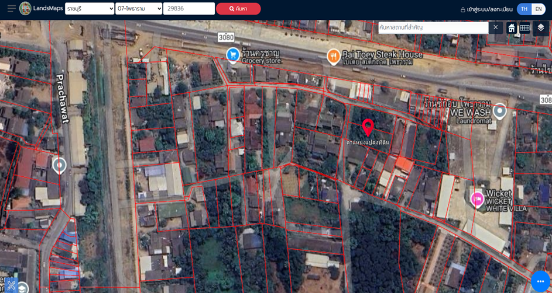Click the ค้นหาสถานที่สำคัญ place search box
This screenshot has width=552, height=293.
click(x=433, y=27)
